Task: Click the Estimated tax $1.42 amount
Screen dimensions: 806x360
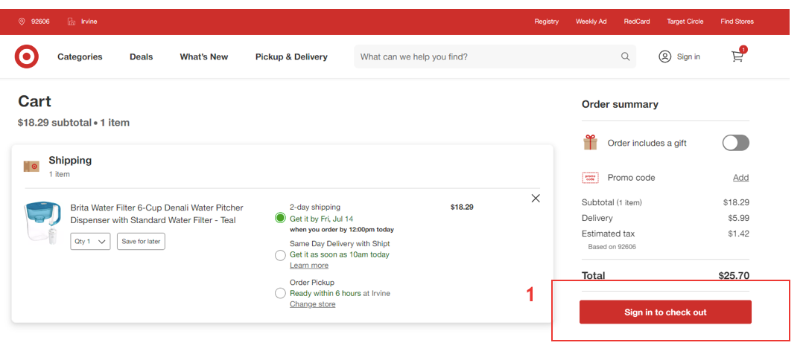Action: tap(739, 234)
